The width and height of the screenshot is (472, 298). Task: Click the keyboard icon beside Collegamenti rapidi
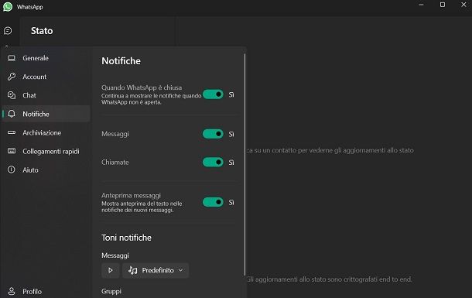12,151
